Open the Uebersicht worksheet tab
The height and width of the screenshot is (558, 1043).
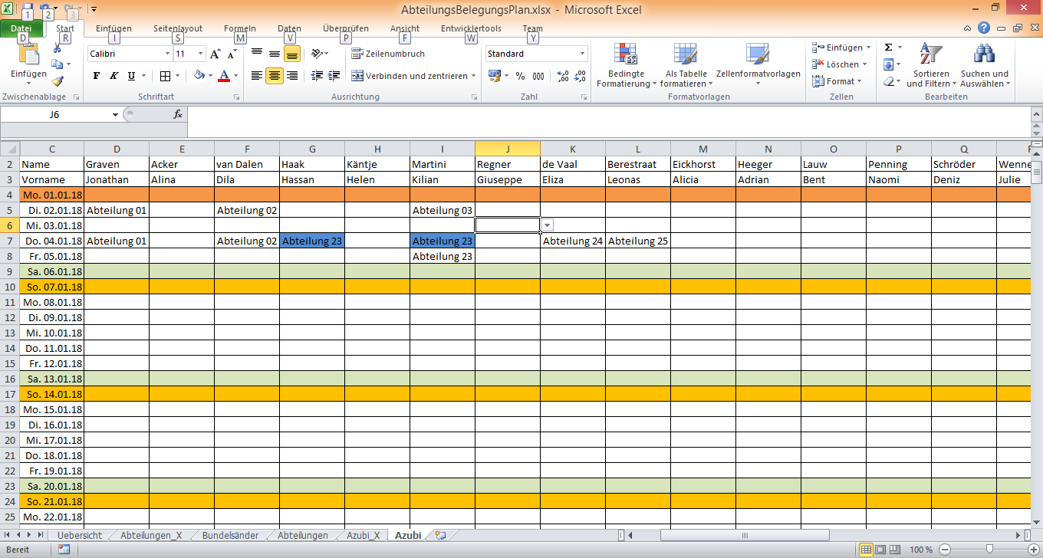(x=79, y=535)
